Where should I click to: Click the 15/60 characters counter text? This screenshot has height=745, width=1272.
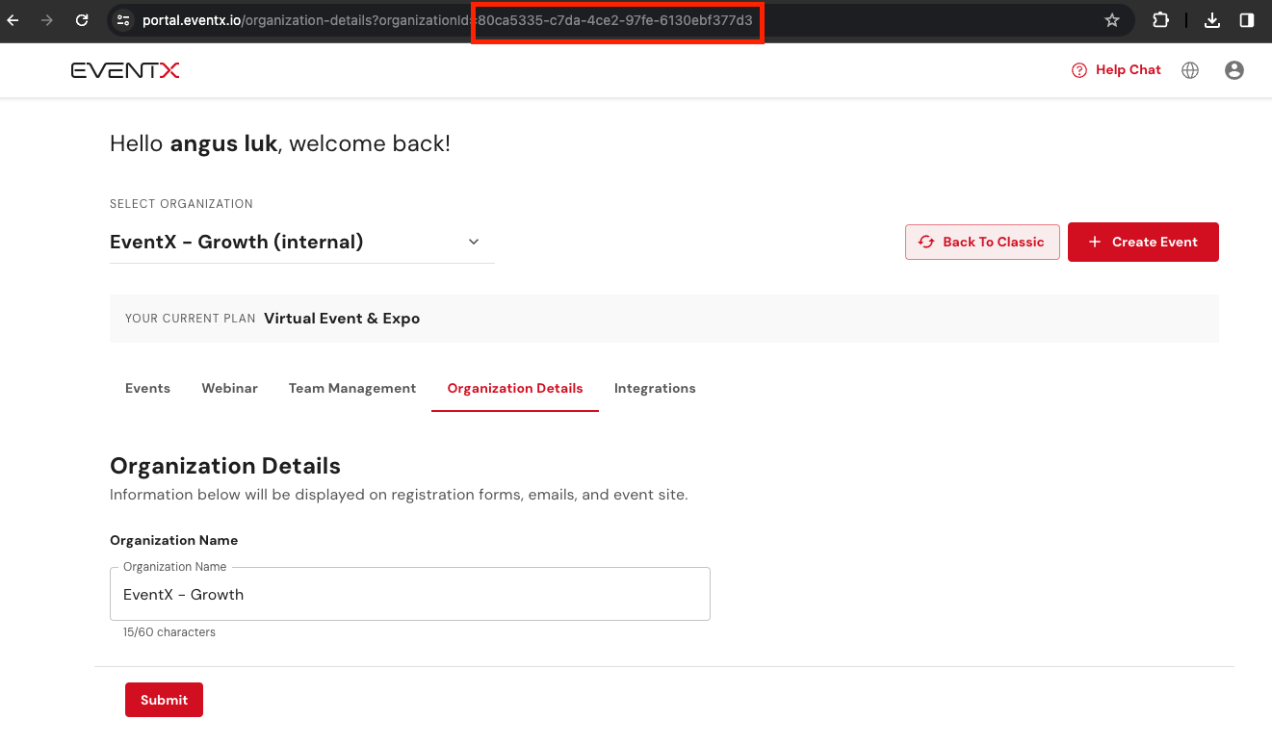169,632
